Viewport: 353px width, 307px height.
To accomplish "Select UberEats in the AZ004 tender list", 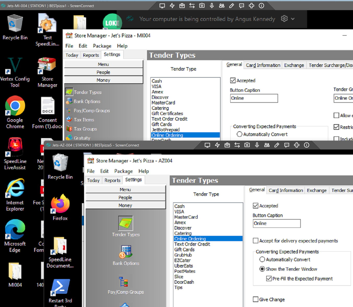I will [x=184, y=266].
